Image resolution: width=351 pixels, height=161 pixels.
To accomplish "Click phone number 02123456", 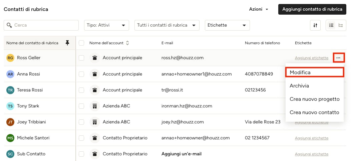I will 256,90.
